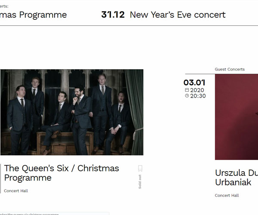Click the calendar icon beside 2020
The height and width of the screenshot is (215, 258).
point(187,90)
